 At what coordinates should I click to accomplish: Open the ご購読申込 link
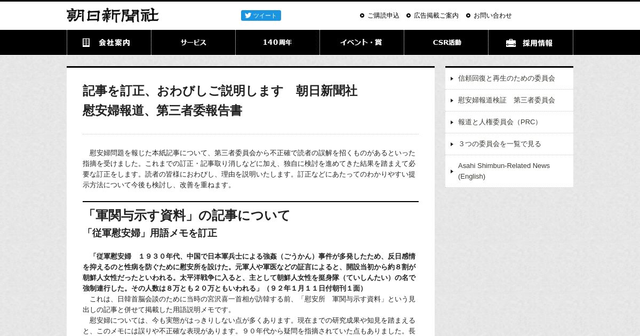click(x=383, y=15)
